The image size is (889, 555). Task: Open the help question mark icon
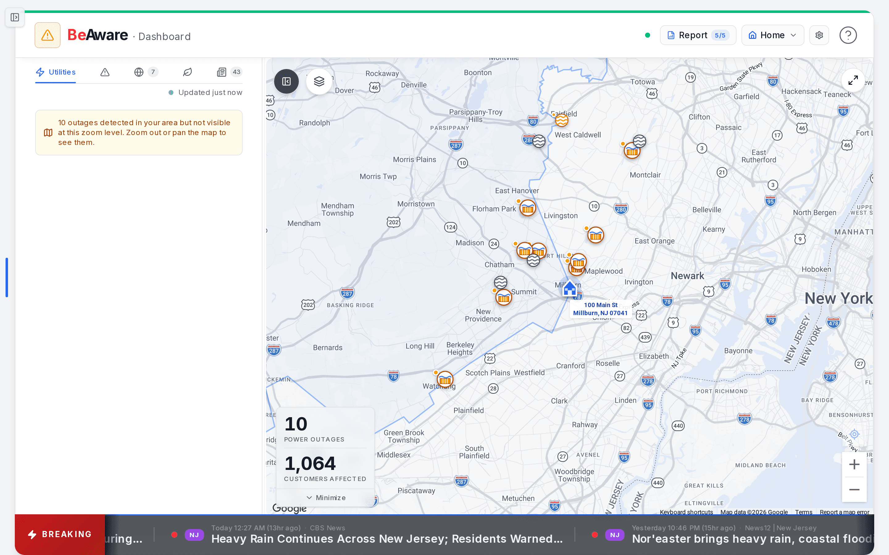[x=848, y=35]
